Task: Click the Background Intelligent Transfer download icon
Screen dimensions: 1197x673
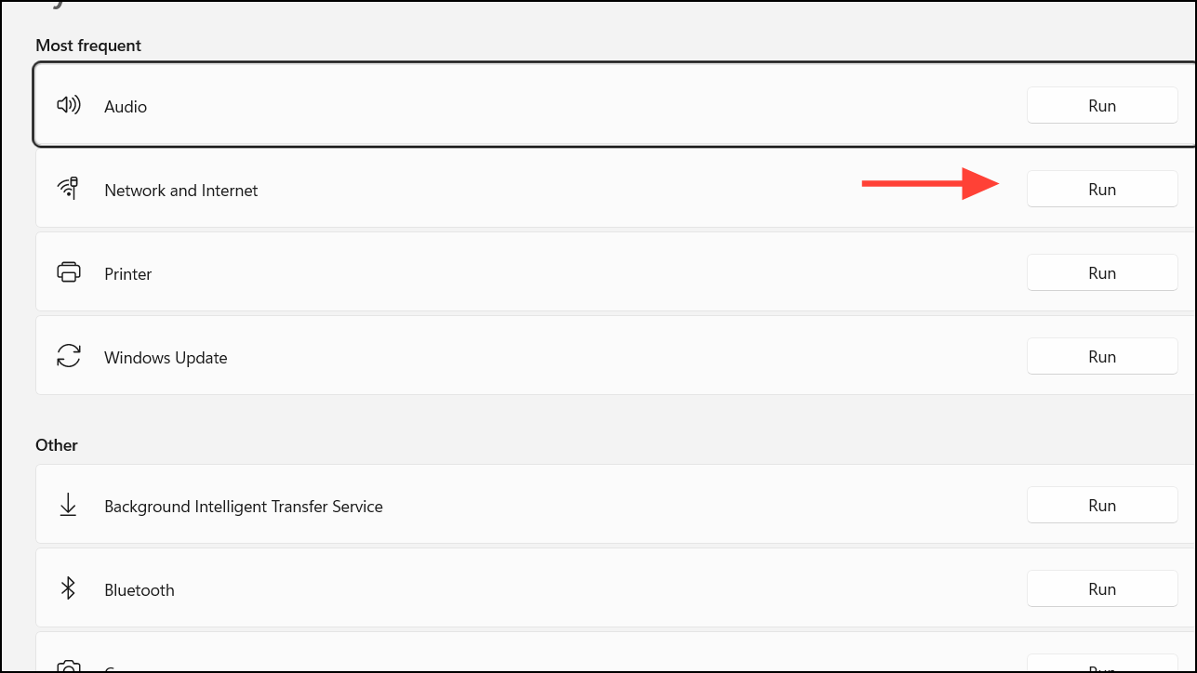Action: [x=68, y=506]
